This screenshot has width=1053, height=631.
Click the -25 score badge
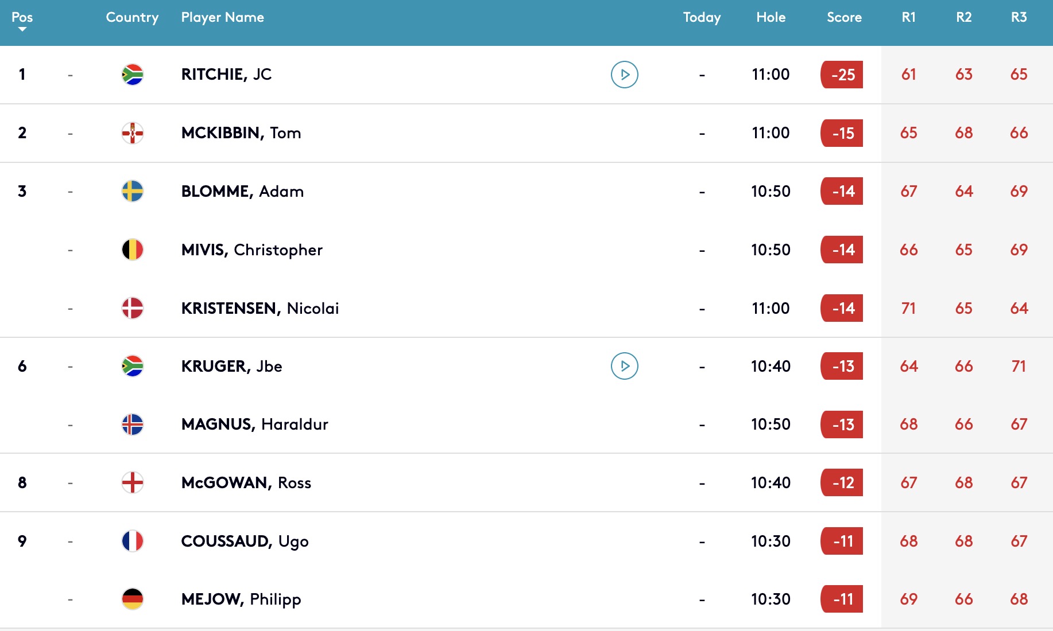click(x=842, y=75)
